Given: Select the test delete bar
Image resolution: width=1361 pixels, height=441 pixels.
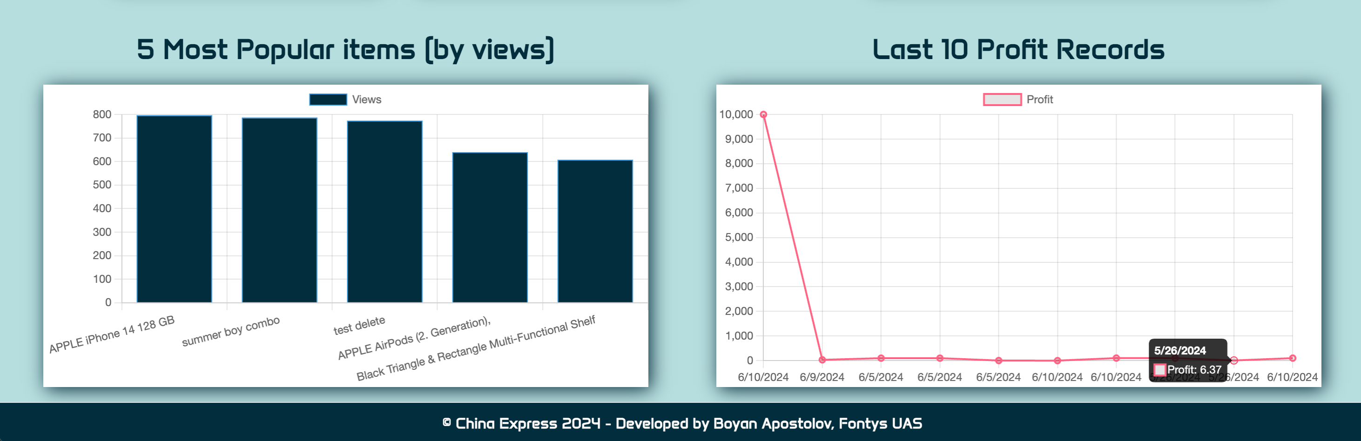Looking at the screenshot, I should (x=384, y=212).
